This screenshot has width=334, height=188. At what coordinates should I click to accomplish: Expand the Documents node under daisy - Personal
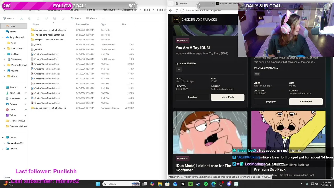click(x=4, y=60)
